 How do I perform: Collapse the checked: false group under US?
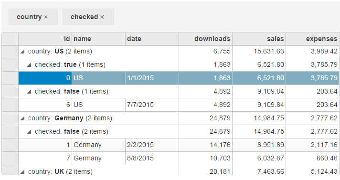[x=29, y=92]
